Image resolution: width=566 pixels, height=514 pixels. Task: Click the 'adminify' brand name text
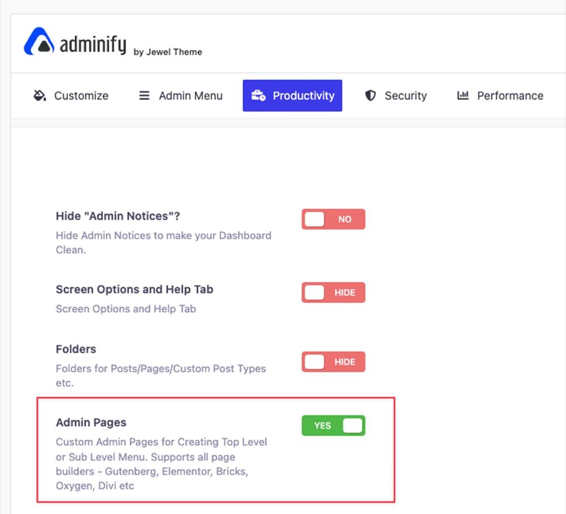point(93,44)
